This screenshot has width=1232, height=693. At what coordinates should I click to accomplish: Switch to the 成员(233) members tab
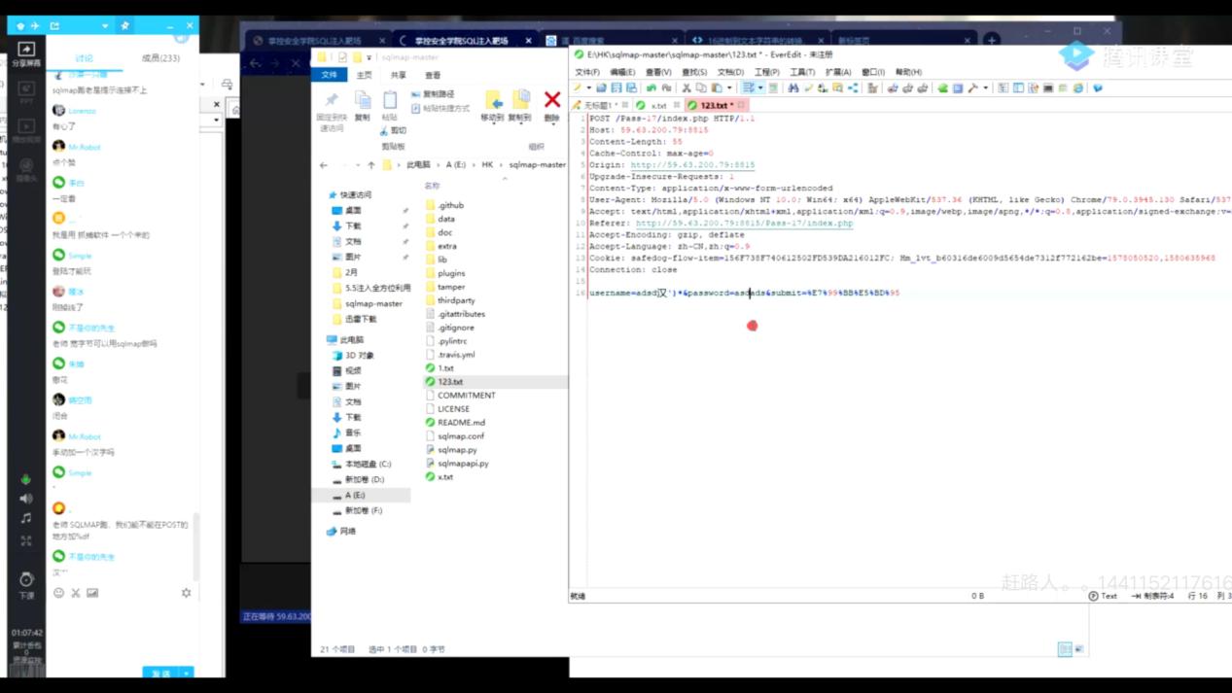tap(160, 58)
